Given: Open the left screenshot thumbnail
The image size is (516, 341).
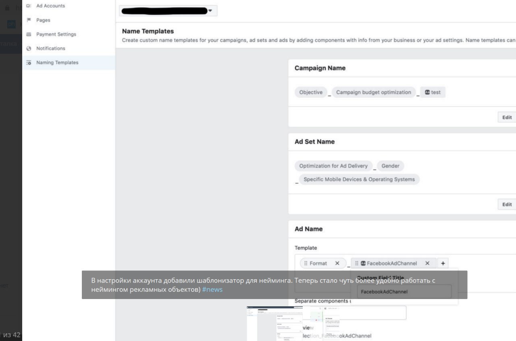Looking at the screenshot, I should pyautogui.click(x=275, y=323).
